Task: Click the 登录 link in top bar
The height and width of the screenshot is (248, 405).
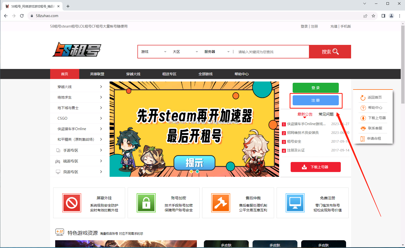Action: point(304,26)
